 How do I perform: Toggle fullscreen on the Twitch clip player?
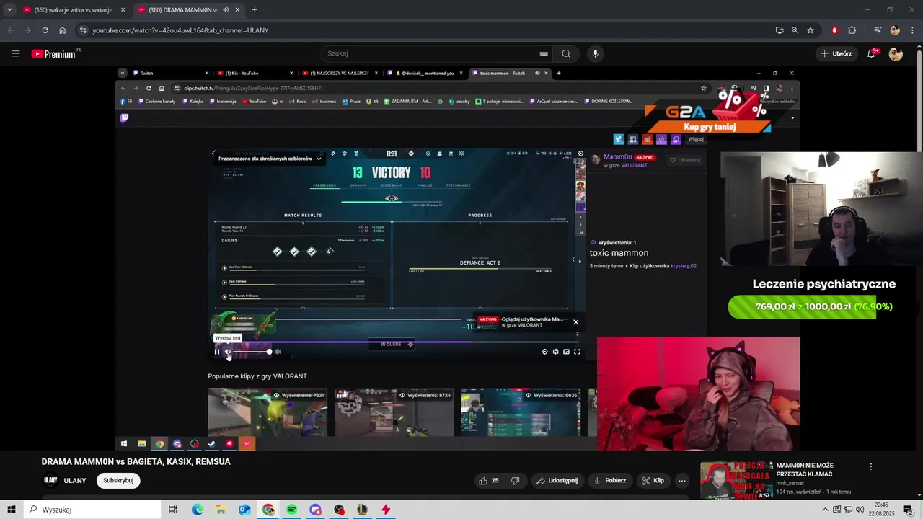tap(577, 352)
